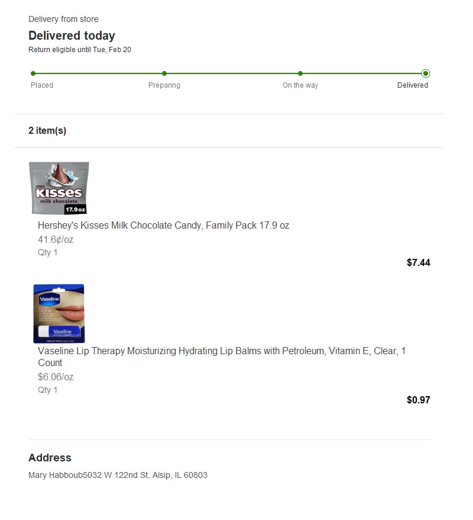
Task: Select the On the way progress dot
Action: tap(300, 73)
